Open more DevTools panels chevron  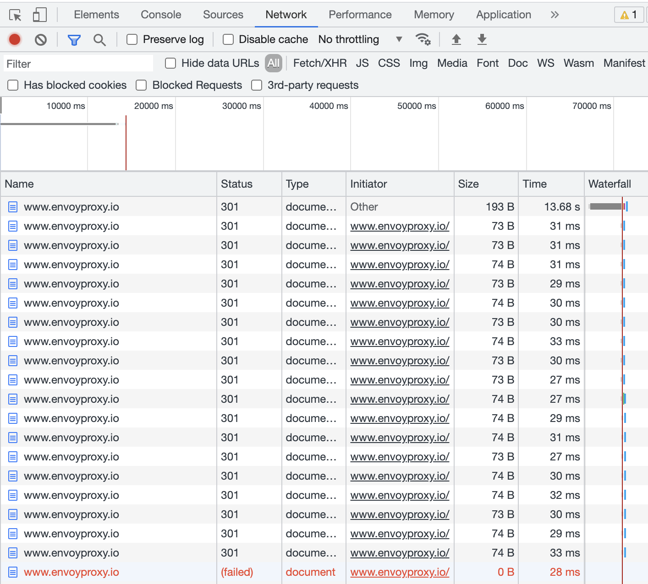(x=555, y=14)
